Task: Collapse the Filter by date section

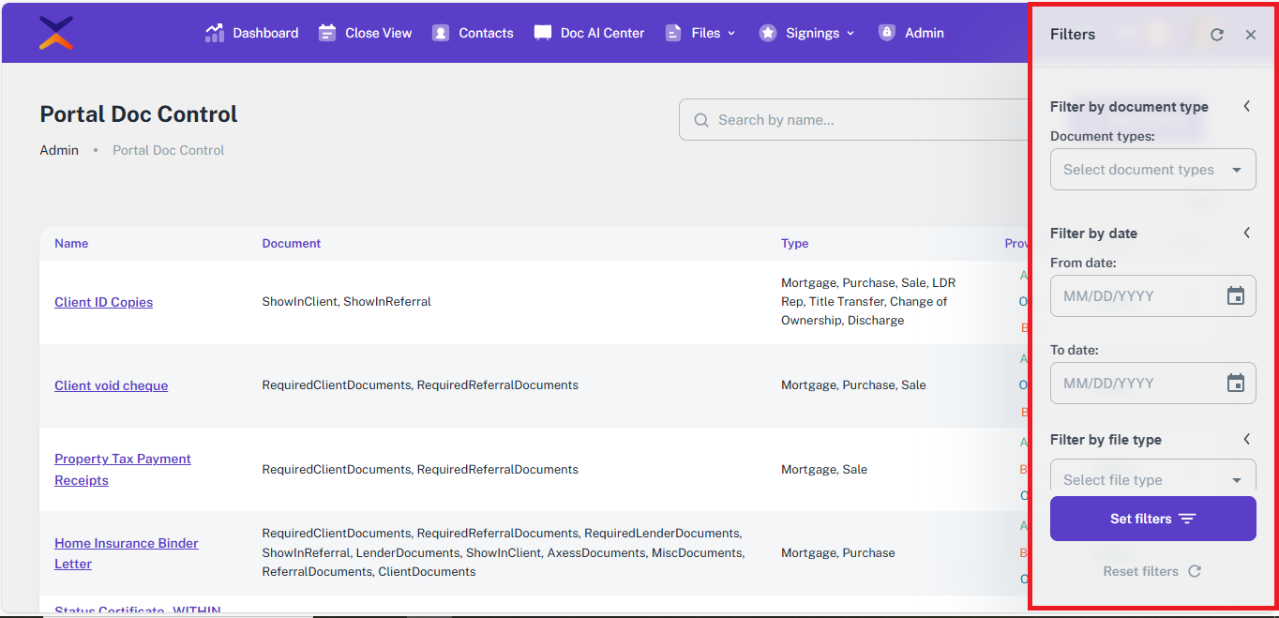Action: [1246, 233]
